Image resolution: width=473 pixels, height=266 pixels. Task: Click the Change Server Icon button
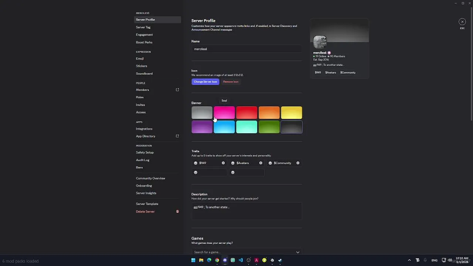coord(205,82)
